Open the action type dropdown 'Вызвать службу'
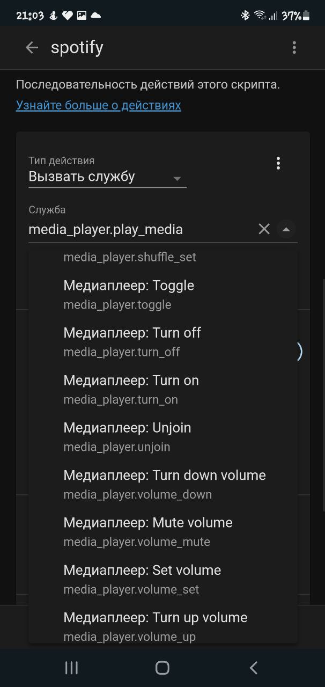This screenshot has height=687, width=325. pyautogui.click(x=107, y=177)
